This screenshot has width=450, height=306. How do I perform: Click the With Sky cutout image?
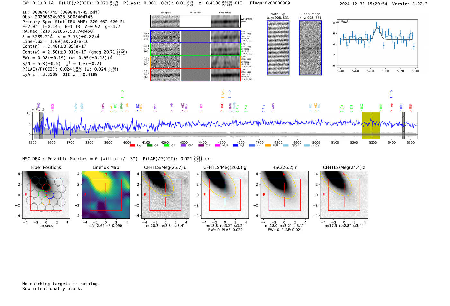(278, 48)
